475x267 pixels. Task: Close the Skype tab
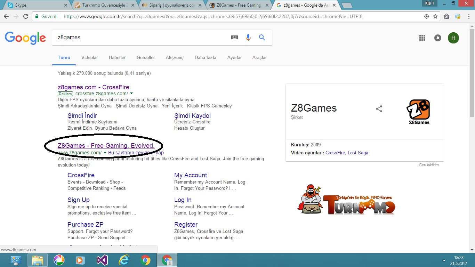(x=66, y=5)
